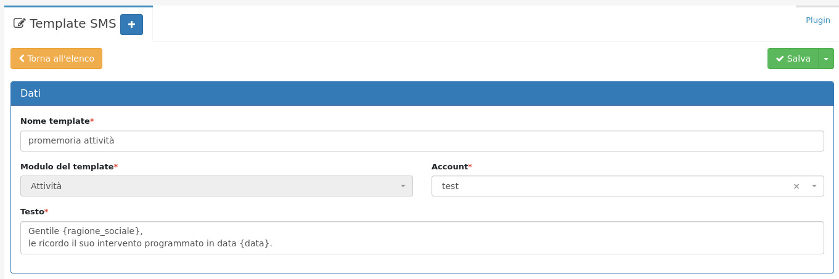The width and height of the screenshot is (839, 279).
Task: Click the Template SMS page title
Action: (73, 24)
